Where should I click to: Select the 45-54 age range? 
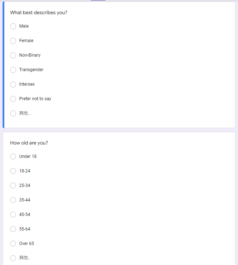click(13, 215)
